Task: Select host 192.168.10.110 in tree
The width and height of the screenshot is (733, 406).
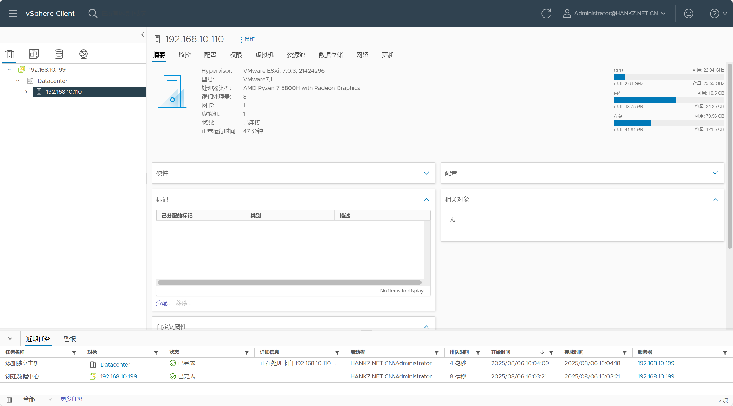Action: point(89,92)
